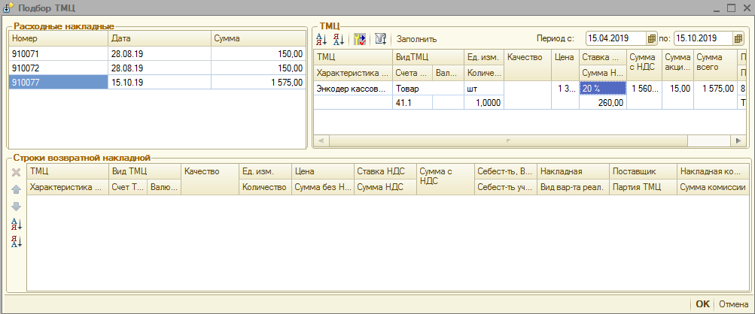Viewport: 755px width, 314px height.
Task: Click the disable filter icon before Заполнить
Action: (380, 38)
